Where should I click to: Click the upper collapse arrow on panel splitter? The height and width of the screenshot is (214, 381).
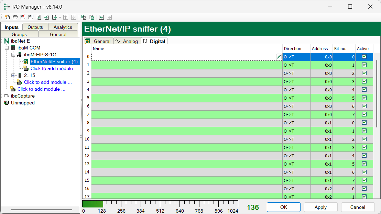pos(81,100)
